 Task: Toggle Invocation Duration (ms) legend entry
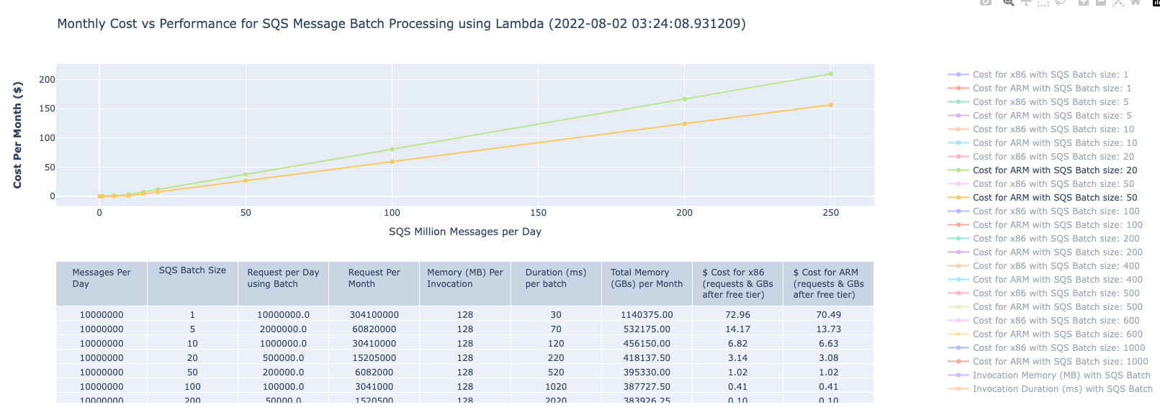pyautogui.click(x=1051, y=389)
